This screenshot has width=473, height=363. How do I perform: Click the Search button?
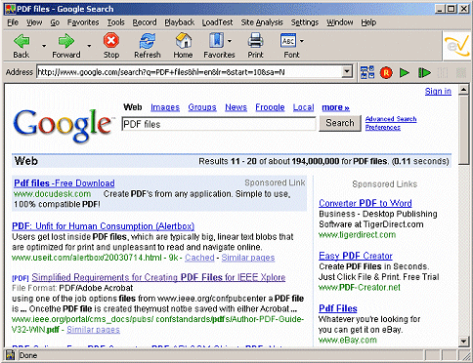(x=340, y=123)
